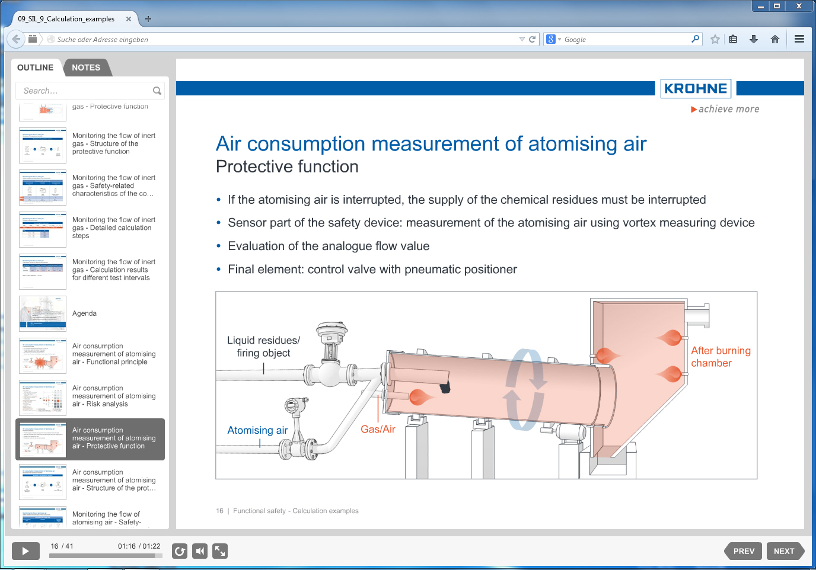This screenshot has width=816, height=570.
Task: Open the Google search engine dropdown
Action: (554, 39)
